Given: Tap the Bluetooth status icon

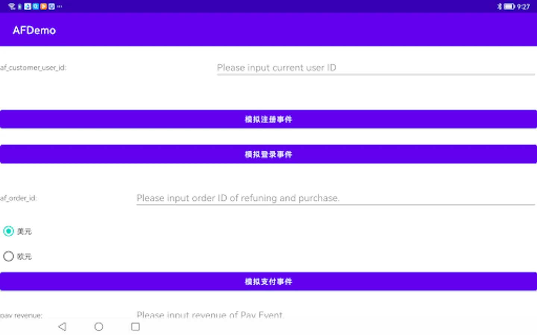Looking at the screenshot, I should pos(499,6).
